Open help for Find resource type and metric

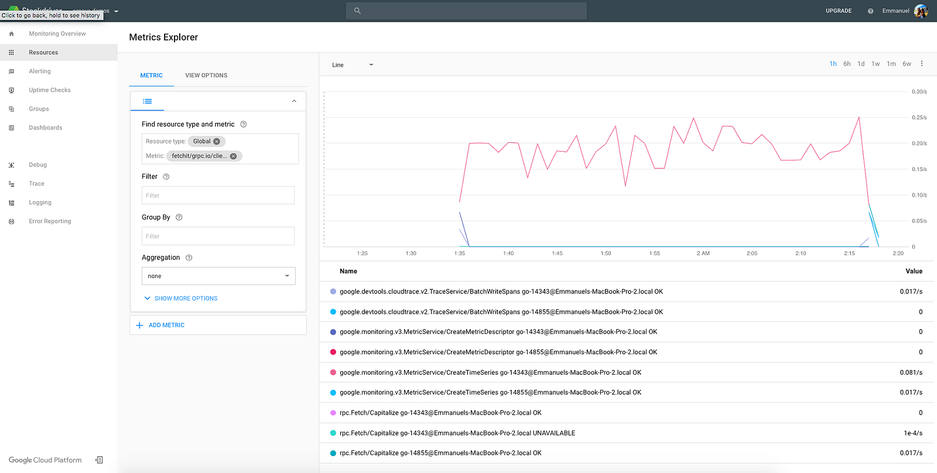click(x=244, y=124)
